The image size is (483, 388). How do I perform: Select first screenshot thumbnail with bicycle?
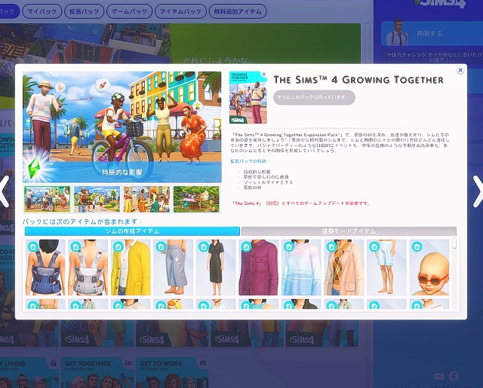tap(47, 199)
